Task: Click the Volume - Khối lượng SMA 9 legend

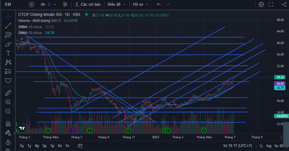Action: 39,21
